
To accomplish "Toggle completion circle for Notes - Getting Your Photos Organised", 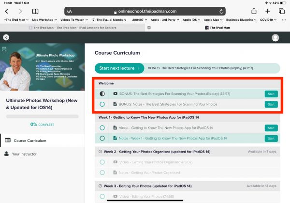I will pos(102,172).
